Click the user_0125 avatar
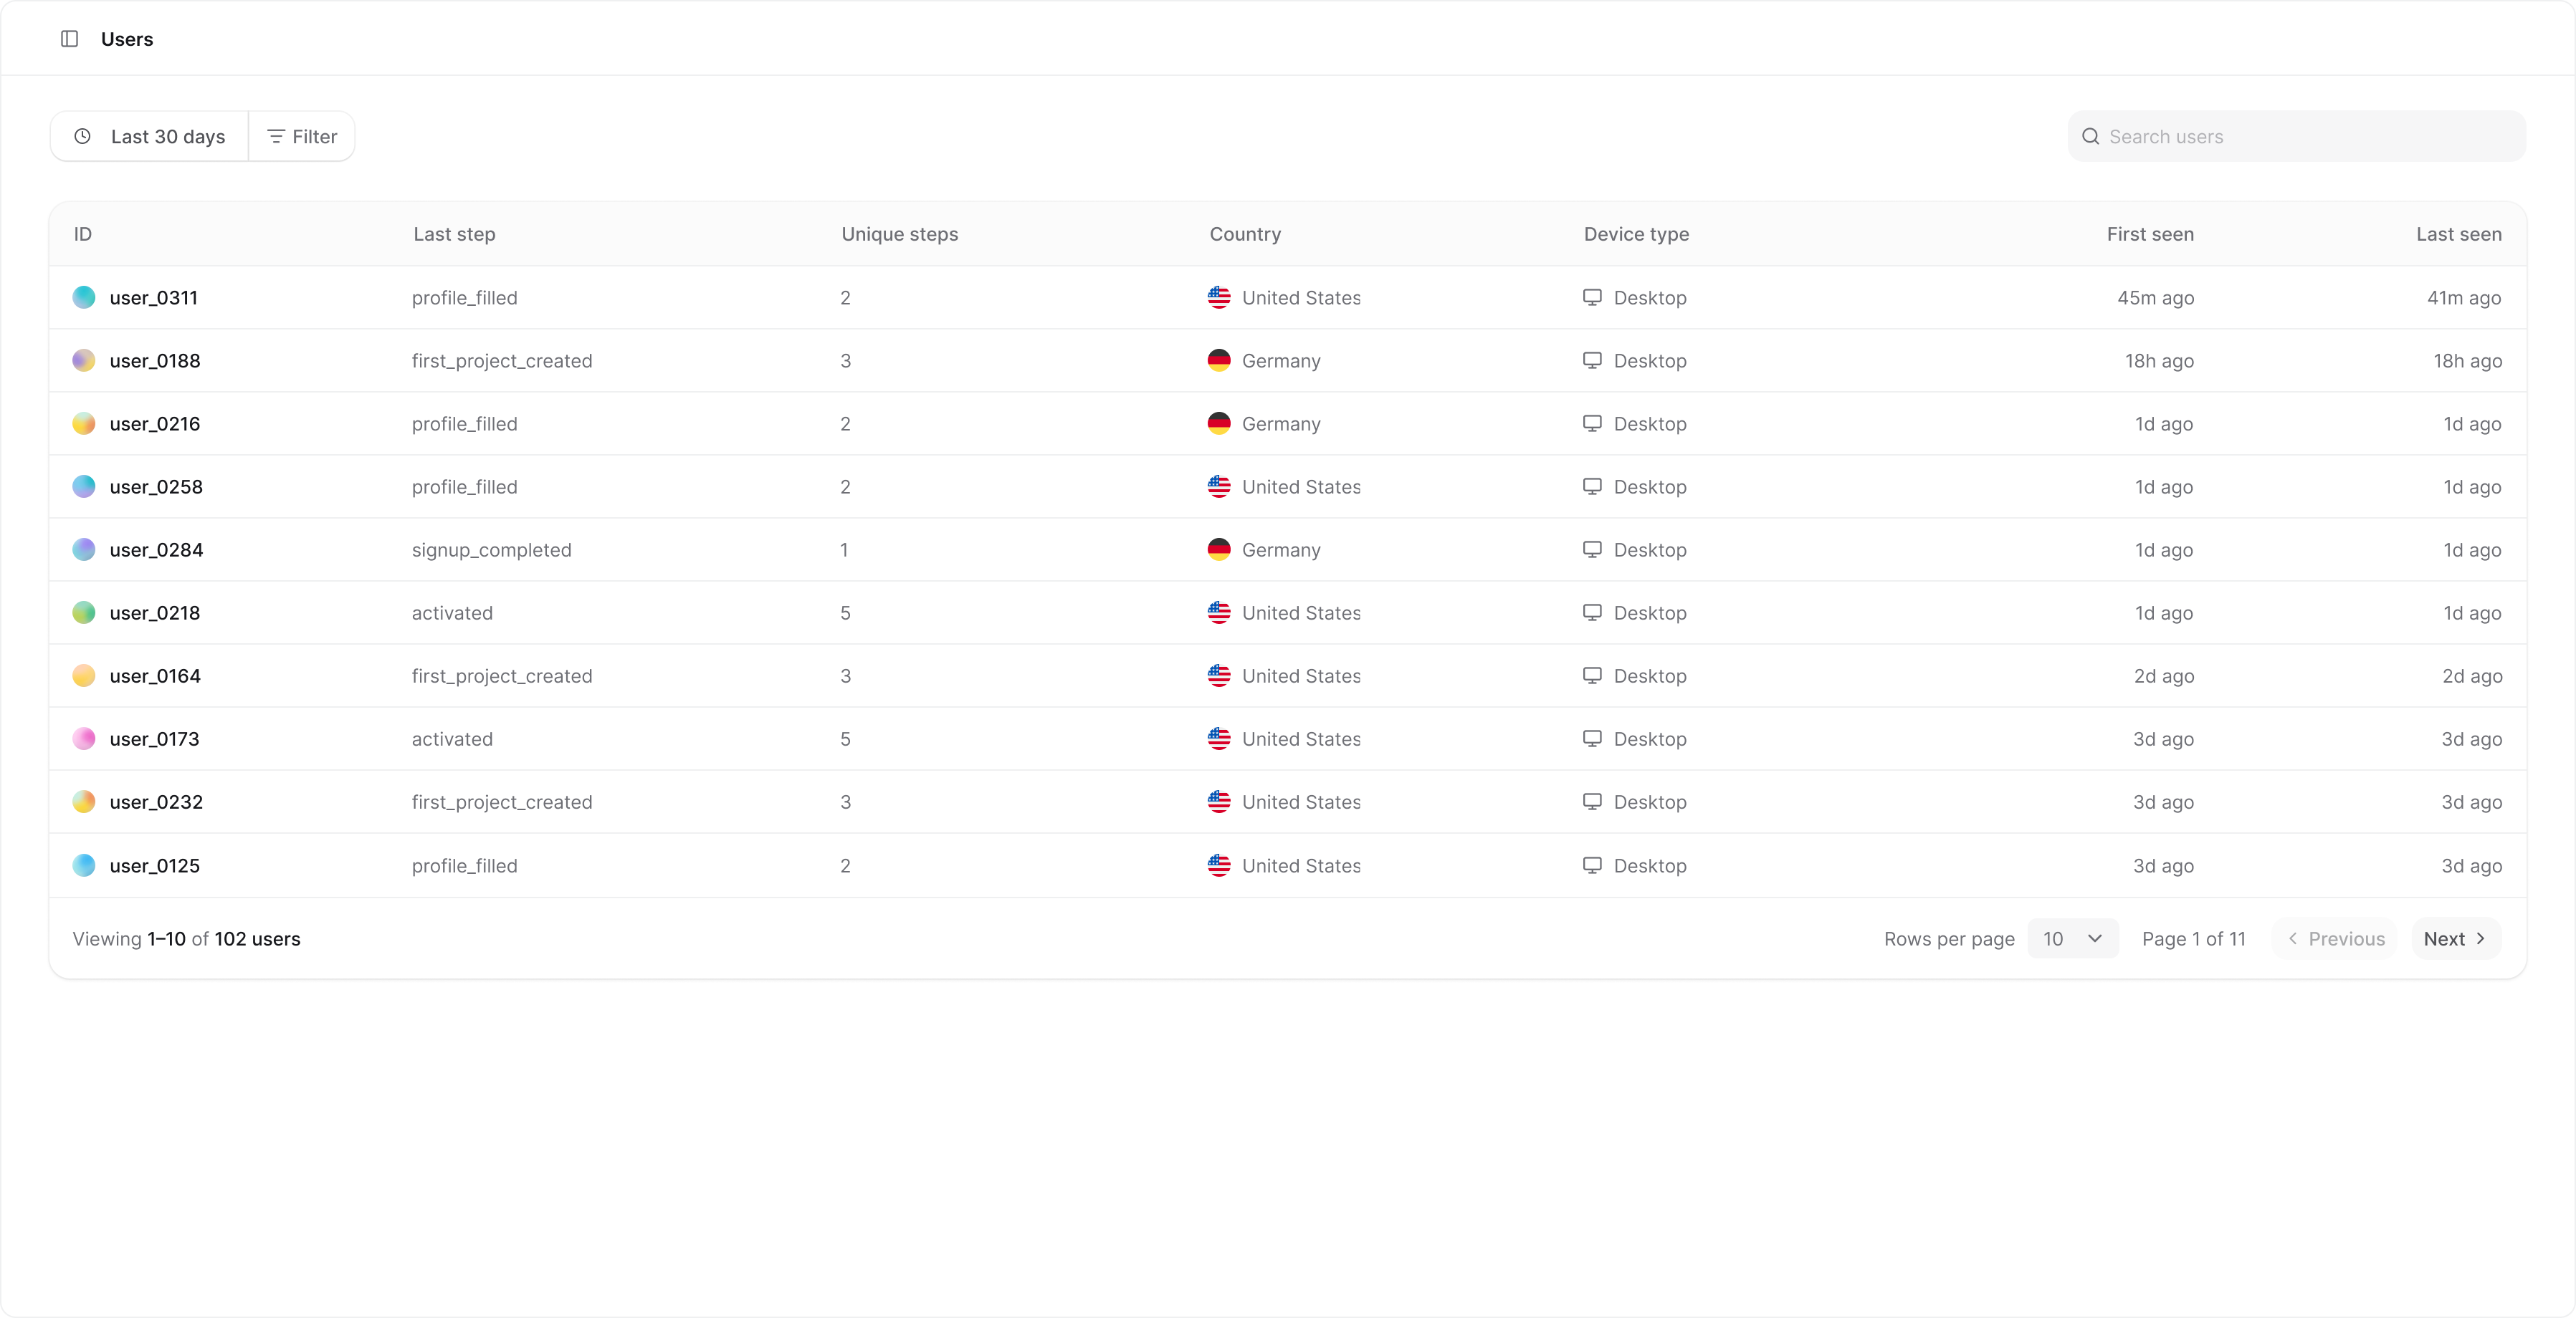This screenshot has height=1318, width=2576. 84,865
